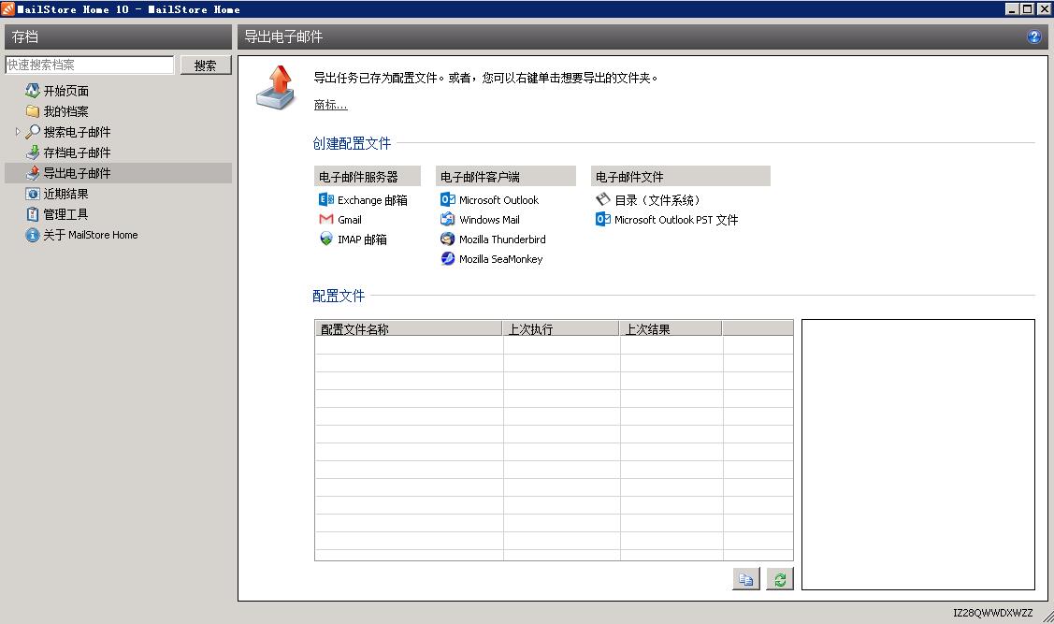Click the 导出电子邮件 sidebar icon

tap(32, 173)
